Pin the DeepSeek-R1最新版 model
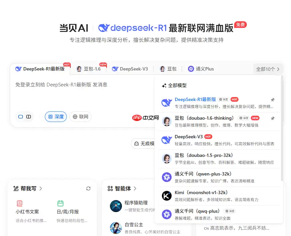This screenshot has width=291, height=236. coord(273,99)
